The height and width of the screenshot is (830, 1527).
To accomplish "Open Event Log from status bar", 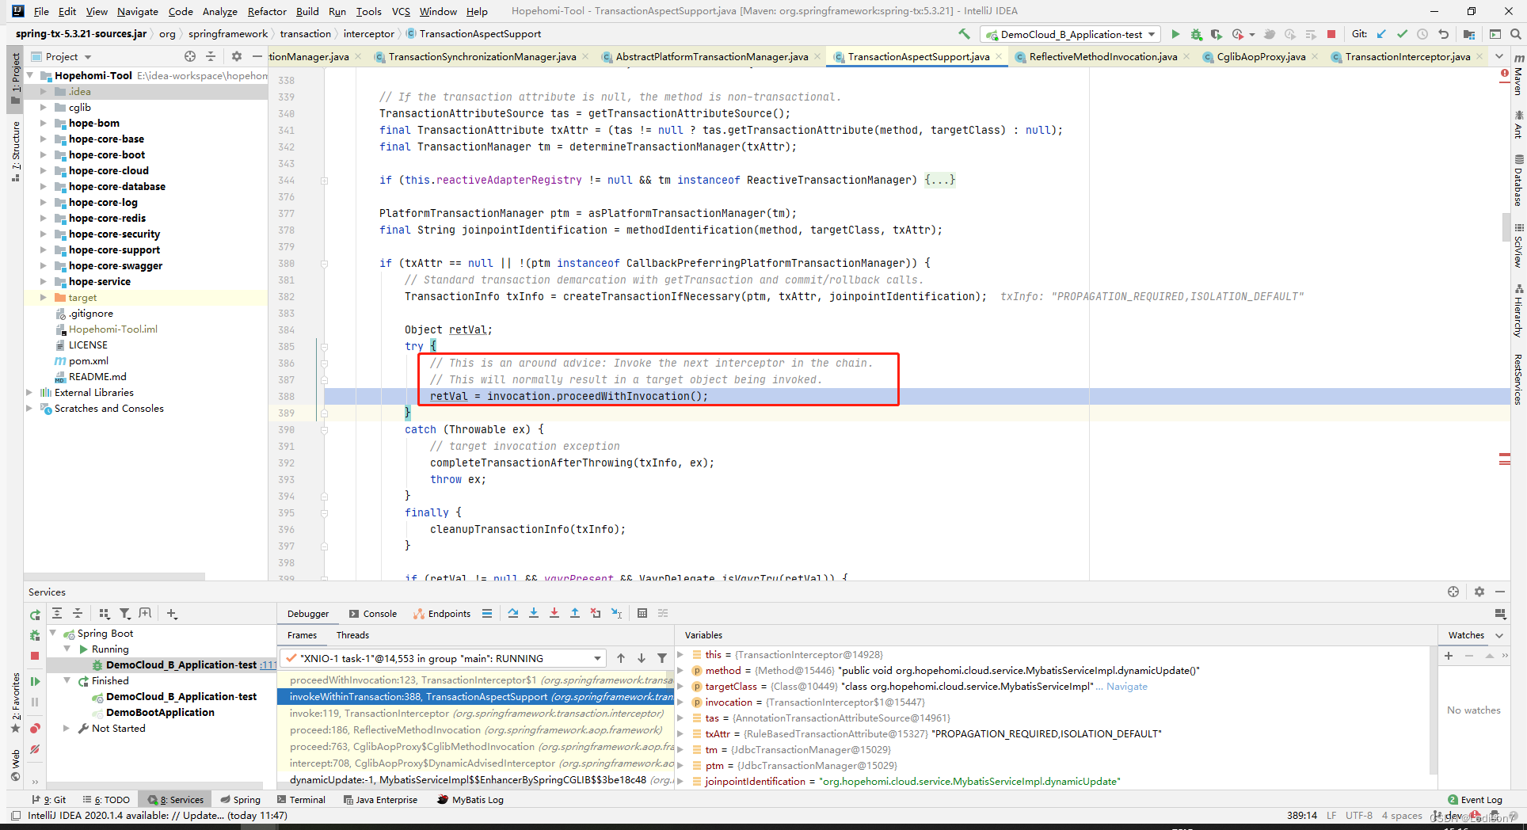I will (x=1475, y=799).
